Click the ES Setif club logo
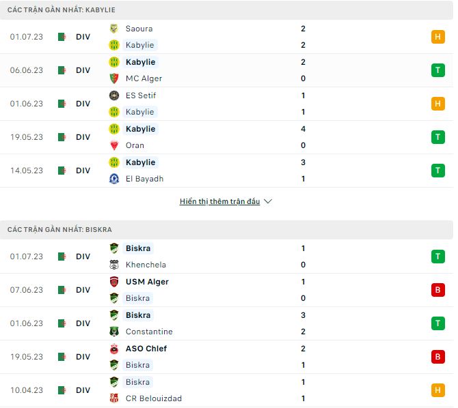Screen dimensions: 458x408 [114, 96]
